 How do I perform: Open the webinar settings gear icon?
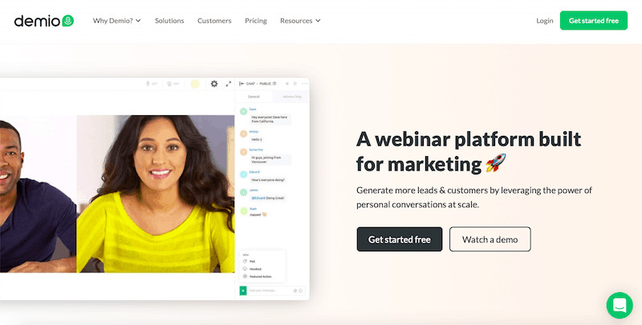coord(214,84)
